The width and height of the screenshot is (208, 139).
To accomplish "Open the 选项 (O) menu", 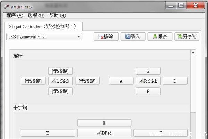I will click(36, 16).
